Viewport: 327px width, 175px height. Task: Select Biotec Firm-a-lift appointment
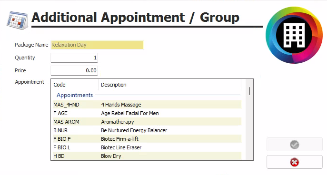(147, 139)
